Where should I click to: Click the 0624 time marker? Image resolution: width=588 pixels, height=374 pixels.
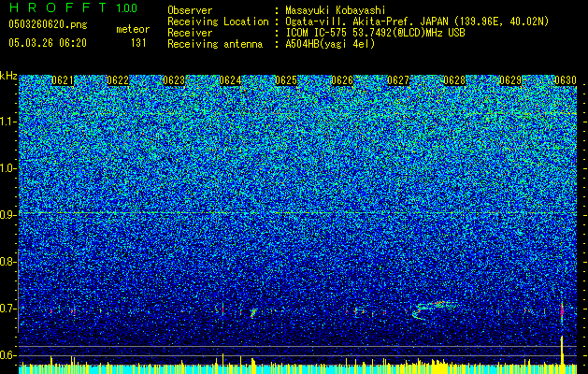pos(230,80)
